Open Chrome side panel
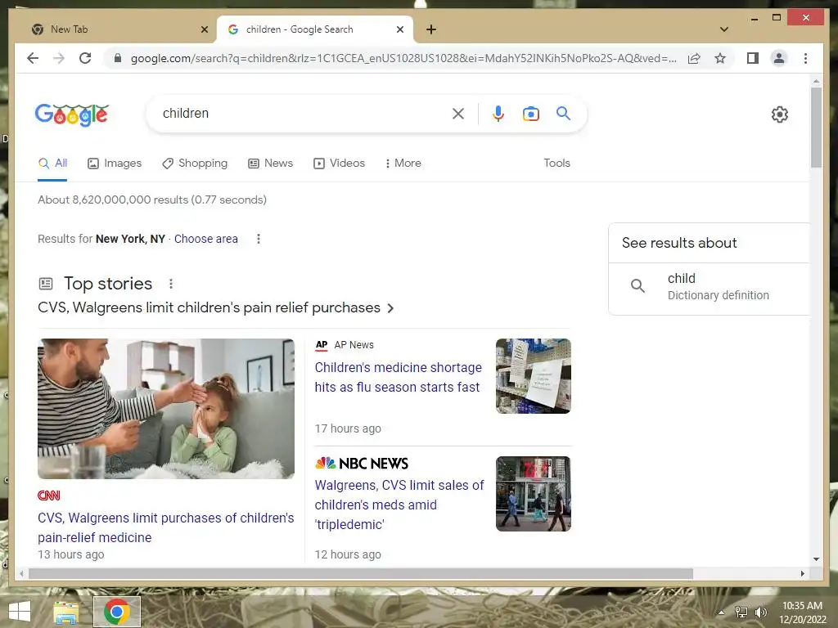Screen dimensions: 838x628 pyautogui.click(x=753, y=58)
